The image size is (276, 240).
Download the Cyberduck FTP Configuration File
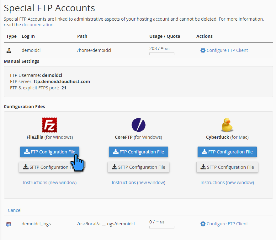click(x=227, y=152)
